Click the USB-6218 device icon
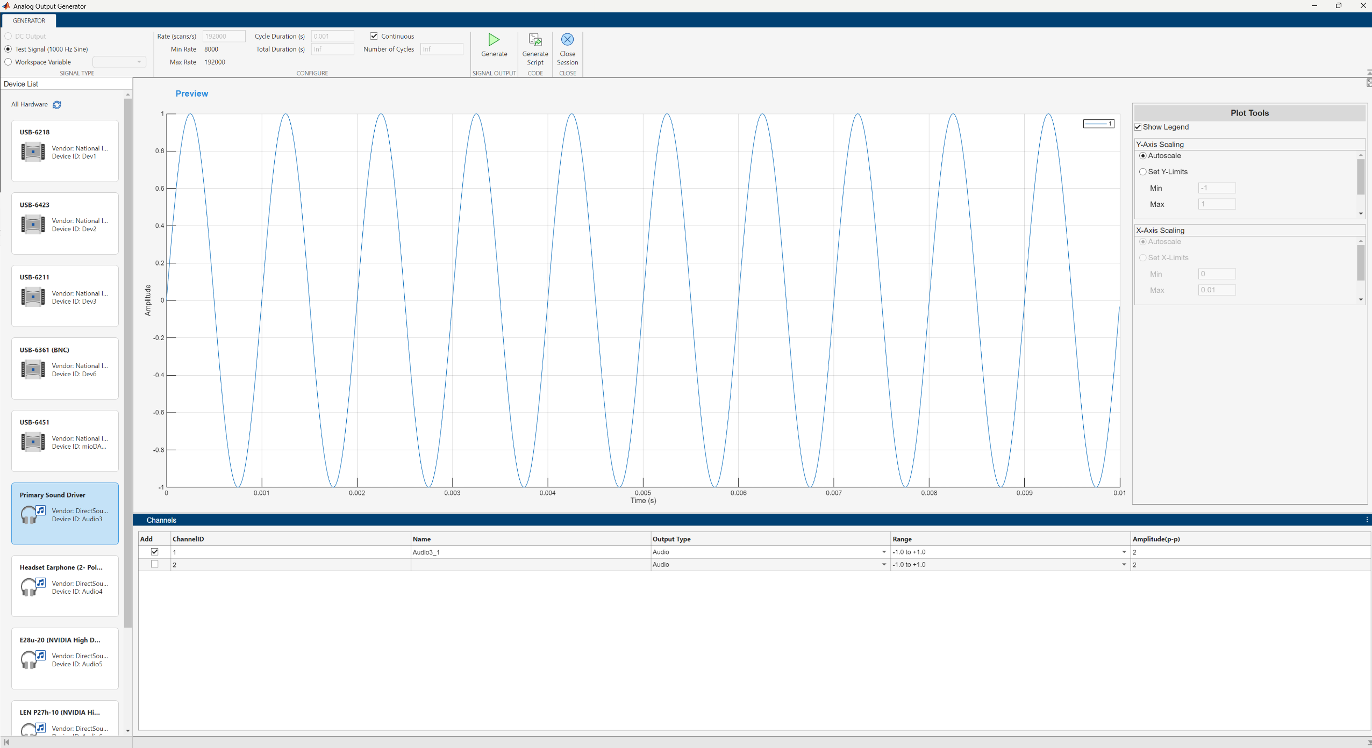Viewport: 1372px width, 748px height. click(32, 152)
